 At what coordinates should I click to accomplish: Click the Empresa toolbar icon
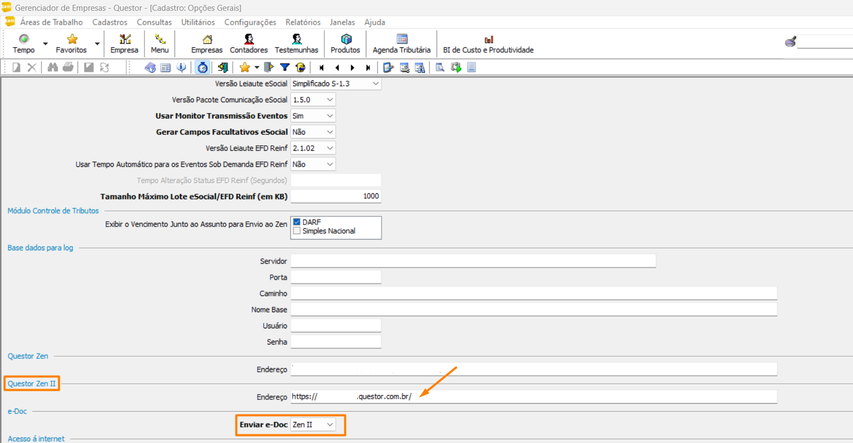coord(124,39)
